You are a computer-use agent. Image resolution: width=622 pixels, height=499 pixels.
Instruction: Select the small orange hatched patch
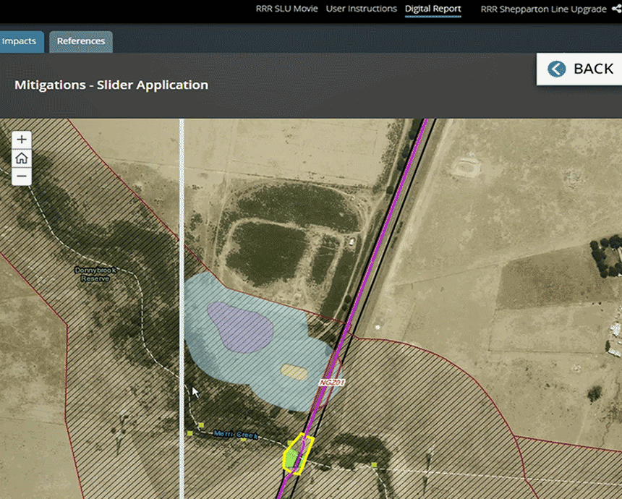[294, 372]
